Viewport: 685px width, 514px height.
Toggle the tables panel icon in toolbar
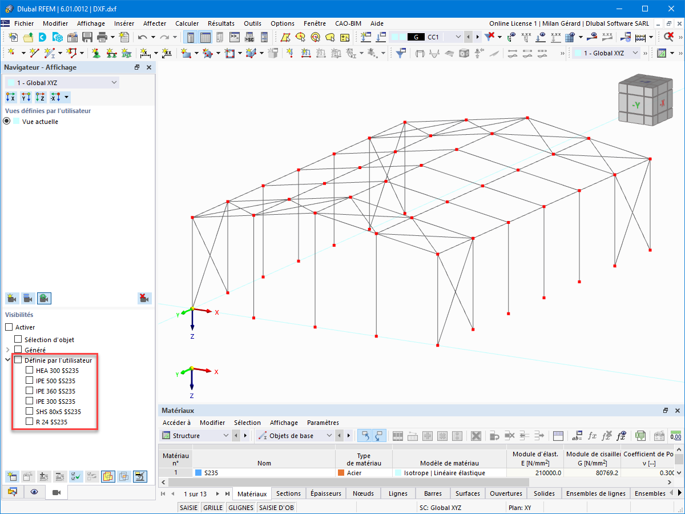coord(205,37)
